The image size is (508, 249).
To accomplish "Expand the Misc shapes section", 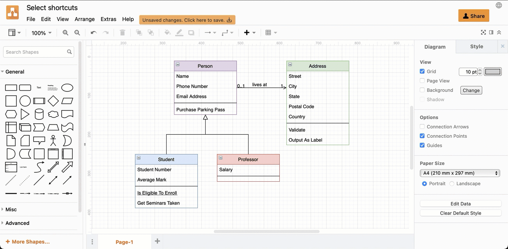I will [x=11, y=209].
